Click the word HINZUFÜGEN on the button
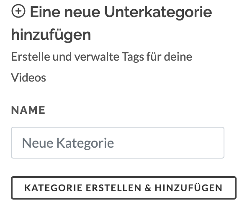 (188, 187)
